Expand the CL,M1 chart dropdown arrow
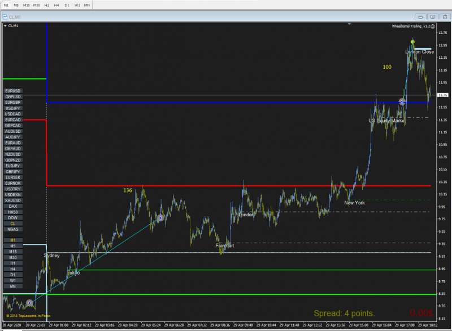452x331 pixels. (x=5, y=26)
